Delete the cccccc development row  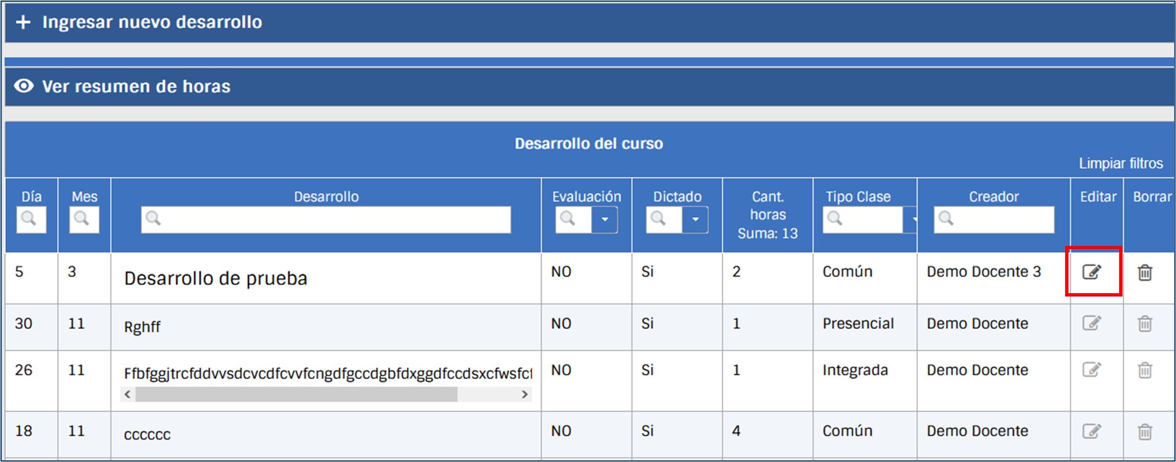(1145, 432)
